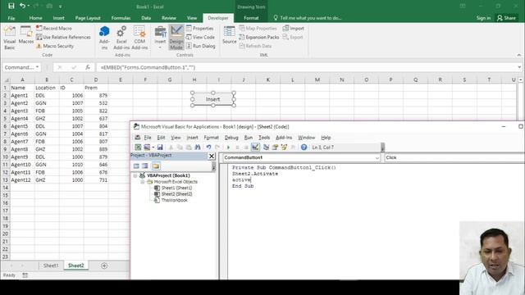Click View Code in Project pane

pyautogui.click(x=136, y=166)
